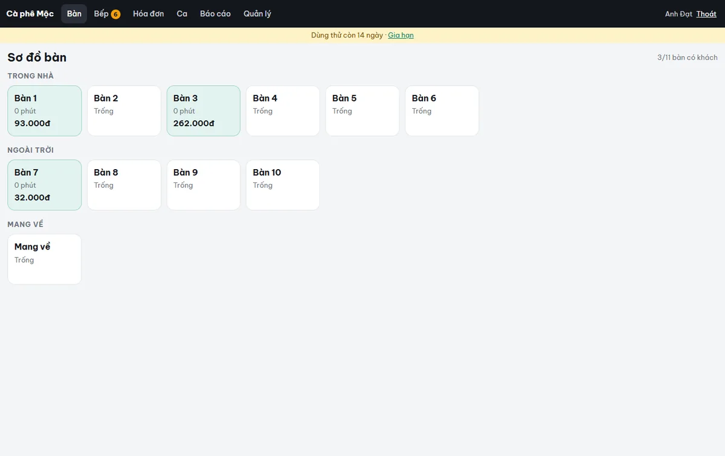725x456 pixels.
Task: Open occupied table Bàn 1
Action: point(45,111)
